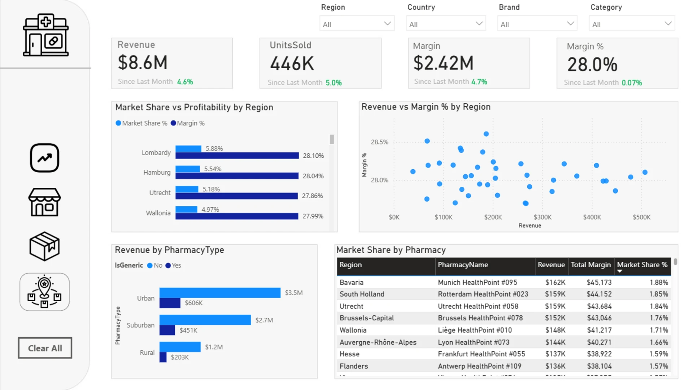This screenshot has width=693, height=390.
Task: Open the product box navigation icon
Action: pos(44,246)
